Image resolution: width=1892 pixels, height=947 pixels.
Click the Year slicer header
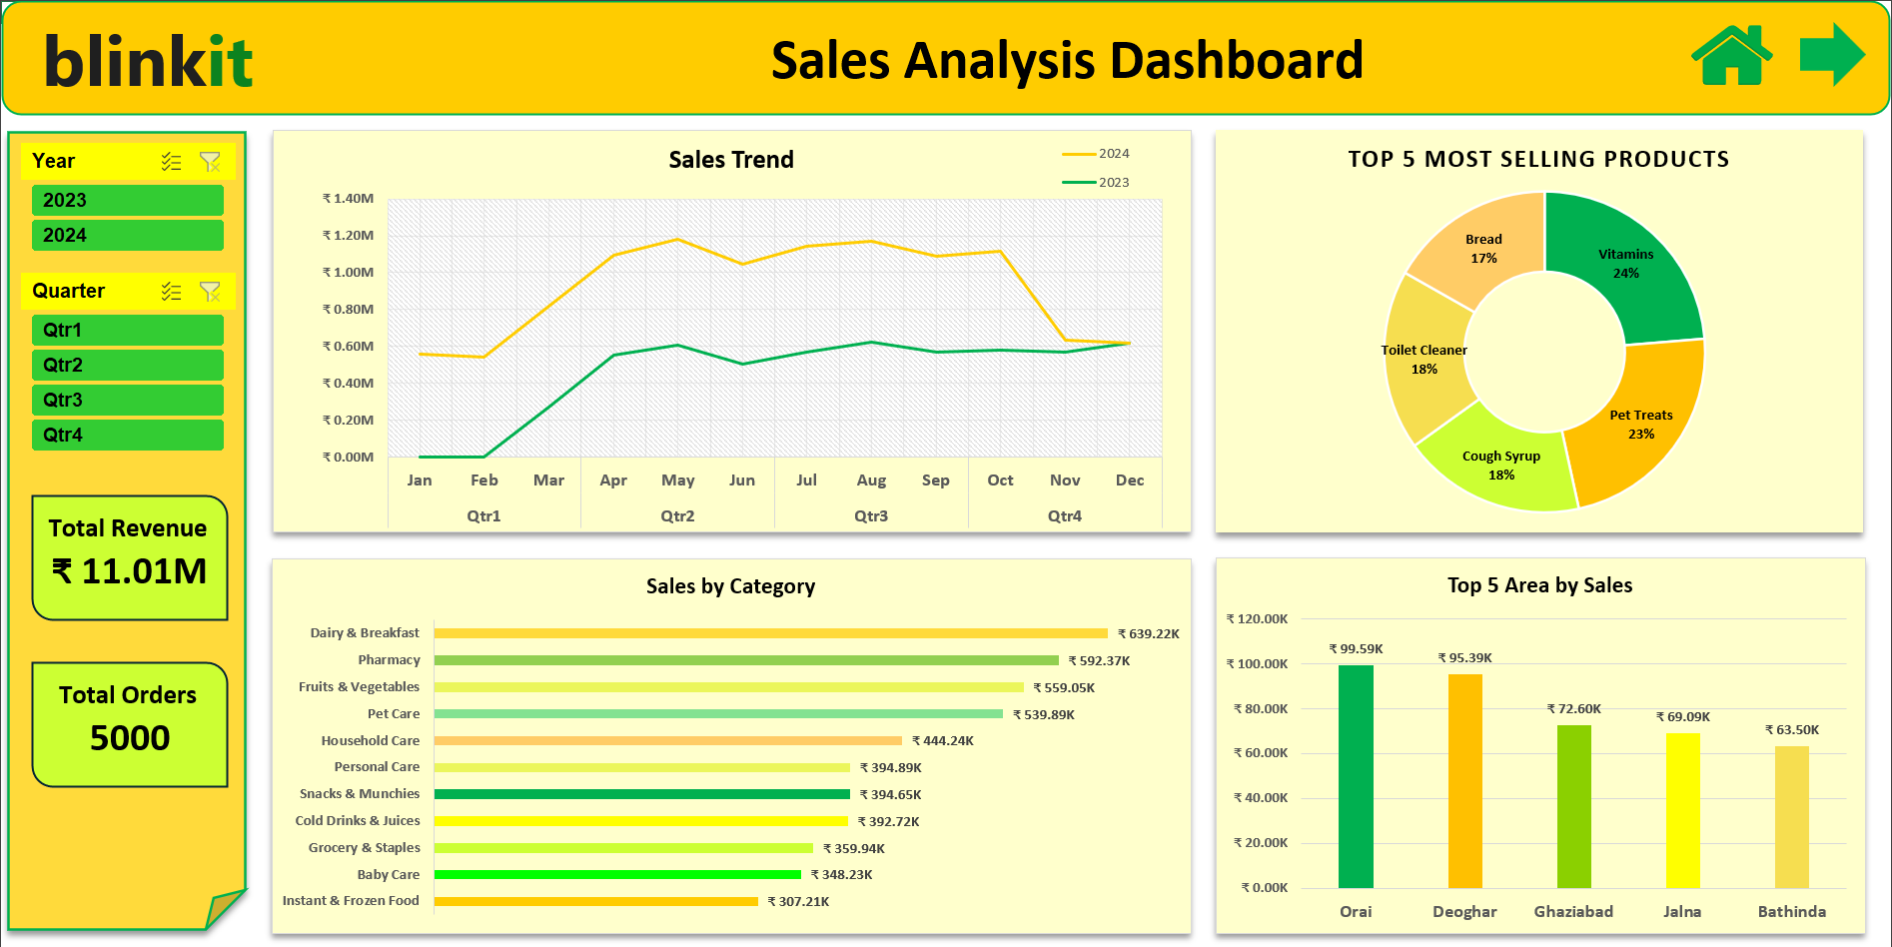click(128, 161)
